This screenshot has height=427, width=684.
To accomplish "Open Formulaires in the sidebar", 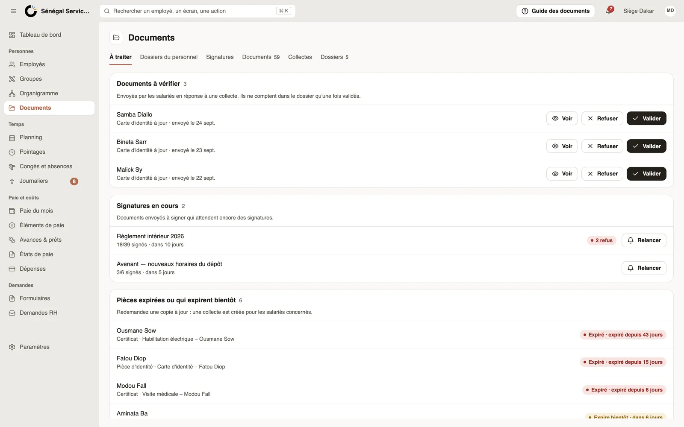I will tap(49, 298).
